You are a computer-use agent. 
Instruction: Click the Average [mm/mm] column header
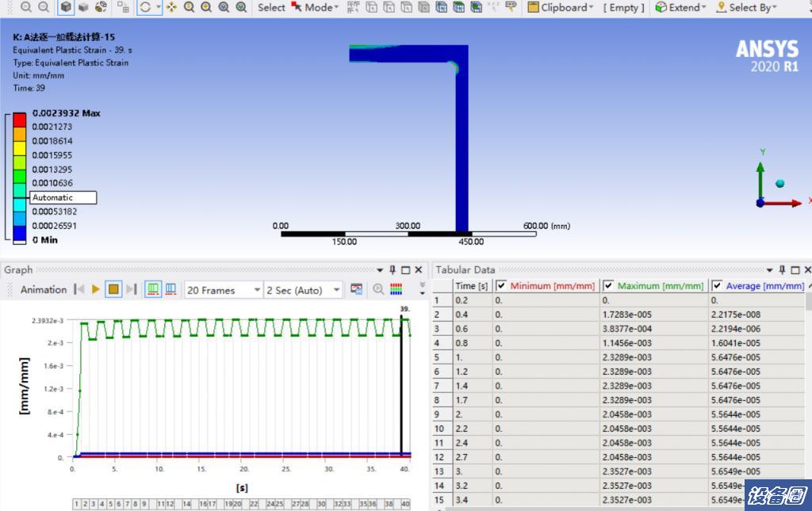click(x=759, y=285)
